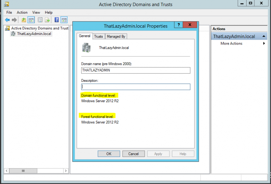Click ThatLazyAdmin.local domain icon in tree
Image resolution: width=271 pixels, height=184 pixels.
pos(13,34)
